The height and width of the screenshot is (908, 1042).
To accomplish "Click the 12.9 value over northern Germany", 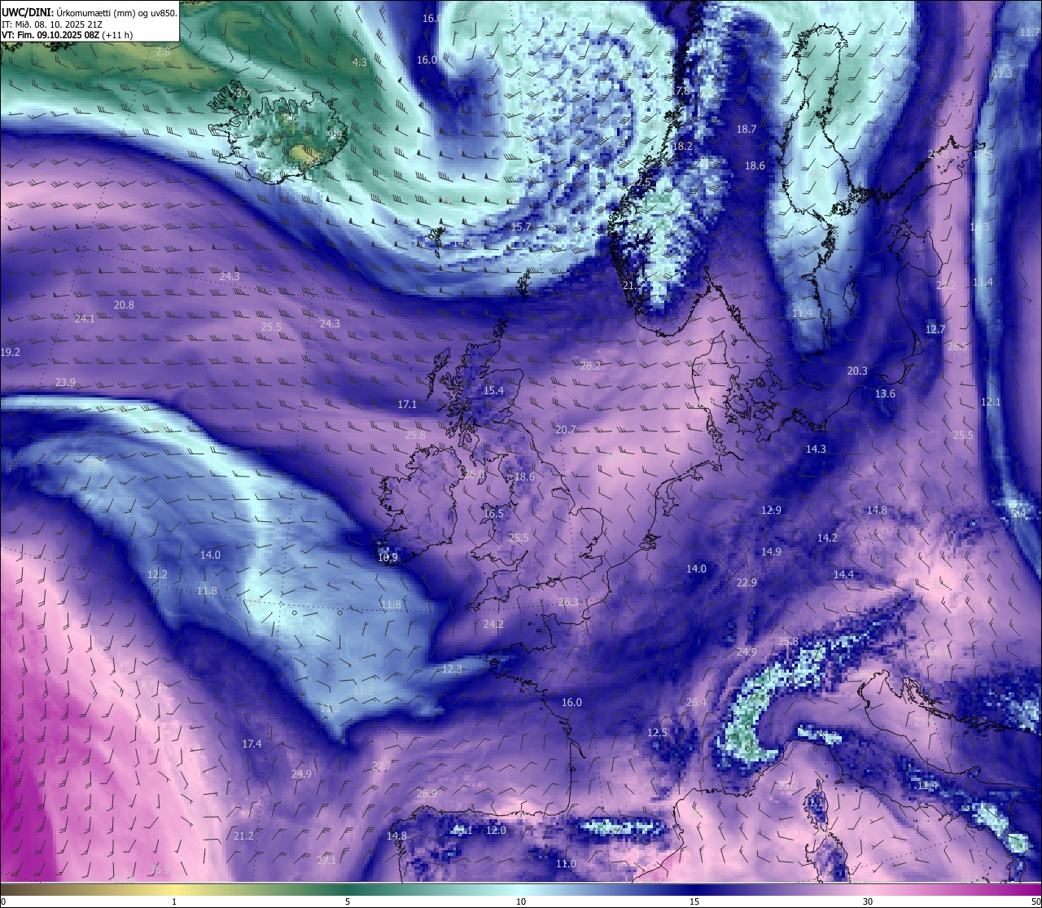I will [771, 511].
